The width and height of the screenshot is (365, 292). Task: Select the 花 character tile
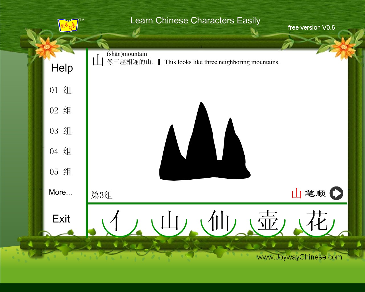[x=317, y=222]
